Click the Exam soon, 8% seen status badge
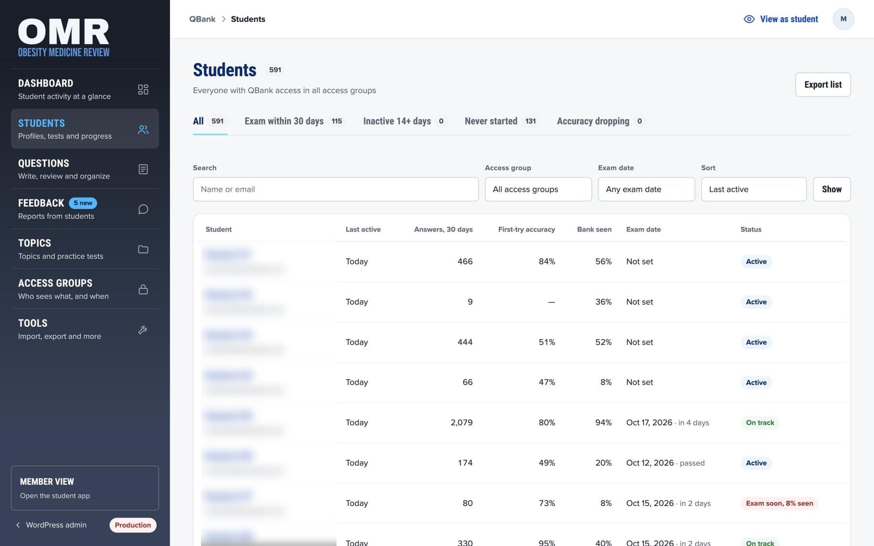This screenshot has width=874, height=546. pos(779,503)
